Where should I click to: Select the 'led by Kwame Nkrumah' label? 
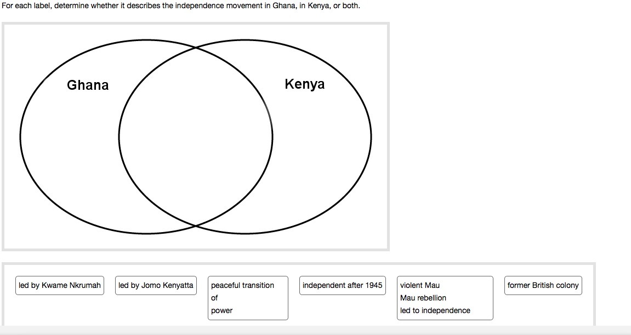60,285
